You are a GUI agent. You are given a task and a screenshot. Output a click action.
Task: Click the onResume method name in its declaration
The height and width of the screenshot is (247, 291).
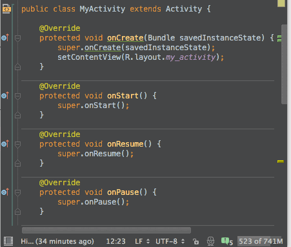[x=125, y=144]
